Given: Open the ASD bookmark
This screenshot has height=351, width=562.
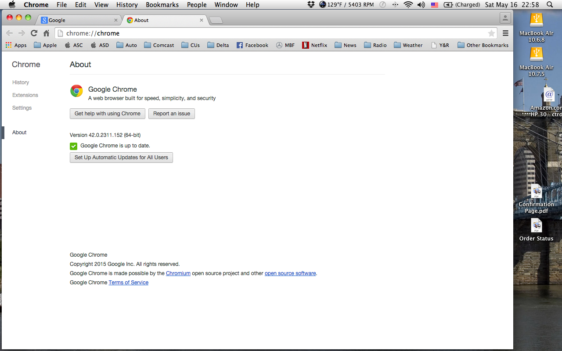Looking at the screenshot, I should (100, 45).
